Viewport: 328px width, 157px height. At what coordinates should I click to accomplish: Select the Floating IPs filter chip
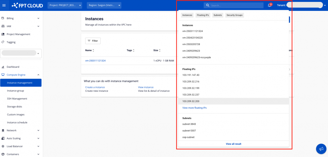[203, 15]
